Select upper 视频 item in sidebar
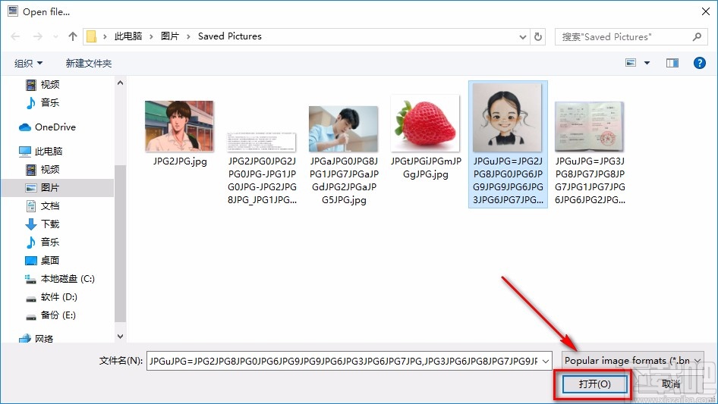 (x=50, y=85)
